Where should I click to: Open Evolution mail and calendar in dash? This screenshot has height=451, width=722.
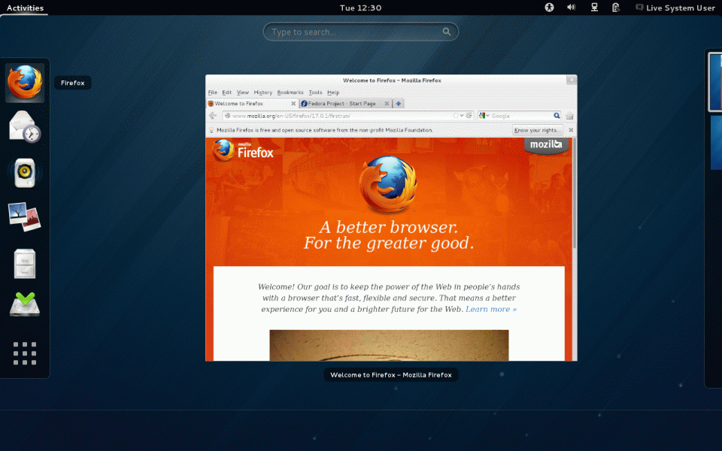tap(25, 127)
